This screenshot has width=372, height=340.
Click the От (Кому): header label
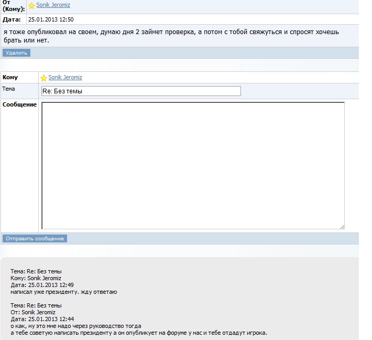point(14,6)
